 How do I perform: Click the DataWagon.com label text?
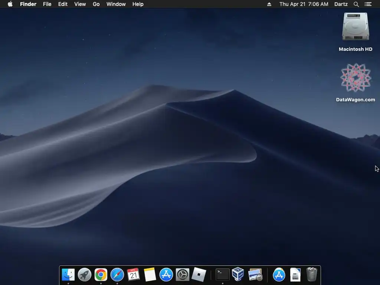356,99
